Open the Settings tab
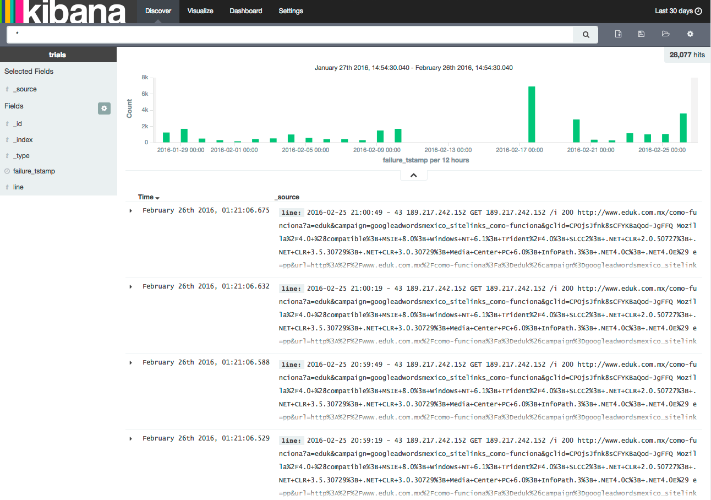The width and height of the screenshot is (711, 500). (291, 11)
